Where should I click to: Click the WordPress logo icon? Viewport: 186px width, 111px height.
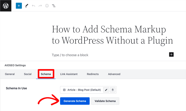point(6,6)
